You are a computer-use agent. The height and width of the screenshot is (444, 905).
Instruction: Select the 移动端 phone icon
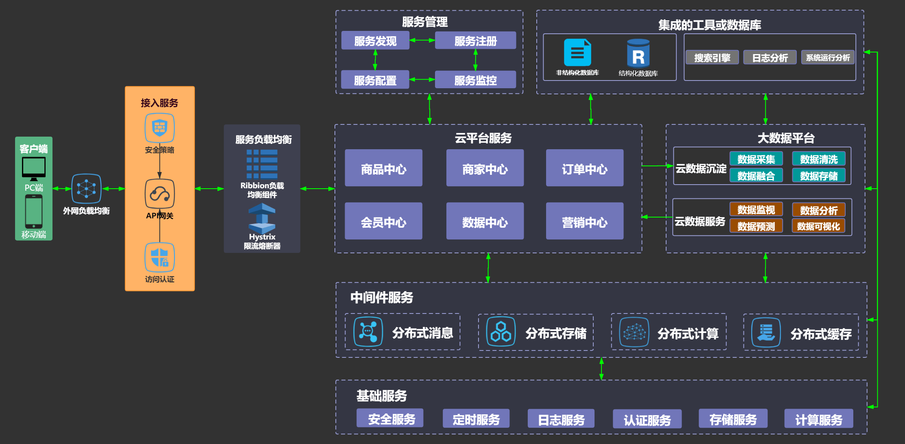[34, 211]
